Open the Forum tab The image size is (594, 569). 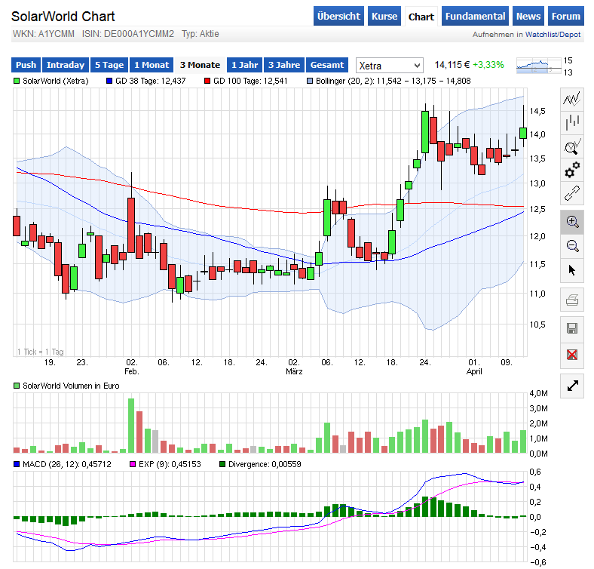(565, 17)
